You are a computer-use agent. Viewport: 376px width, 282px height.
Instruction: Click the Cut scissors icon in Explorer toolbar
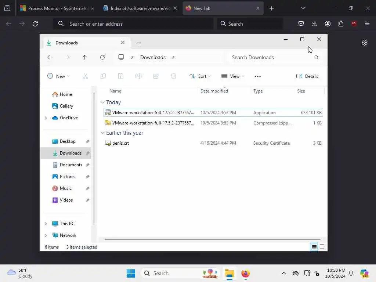[85, 76]
